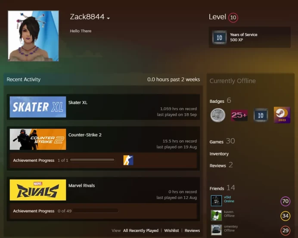Click the Counter-Strike 2 achievement progress bar
Screen dimensions: 298x238
[x=92, y=160]
